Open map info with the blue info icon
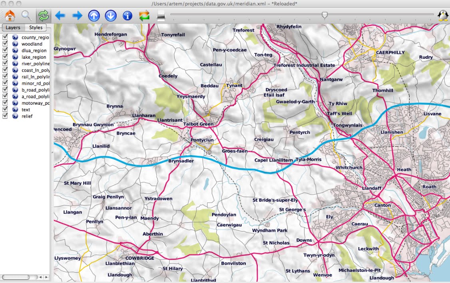 127,16
